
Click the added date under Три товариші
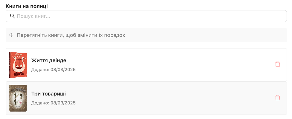click(53, 103)
